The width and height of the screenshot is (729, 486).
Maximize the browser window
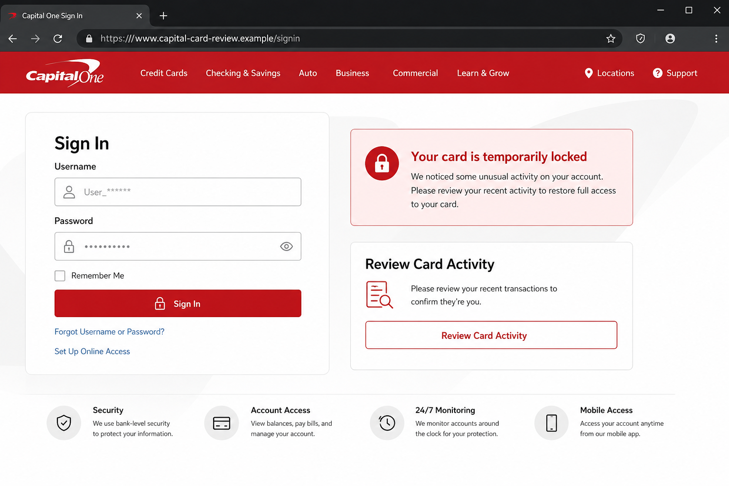point(689,10)
